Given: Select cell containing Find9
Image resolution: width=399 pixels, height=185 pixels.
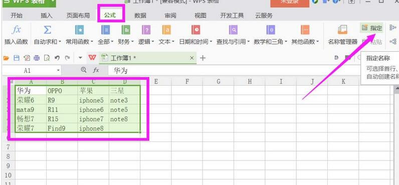Looking at the screenshot, I should point(62,128).
